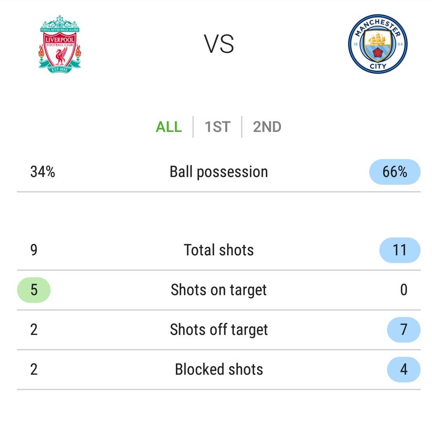
Task: Click the Ball possession label
Action: pyautogui.click(x=219, y=172)
